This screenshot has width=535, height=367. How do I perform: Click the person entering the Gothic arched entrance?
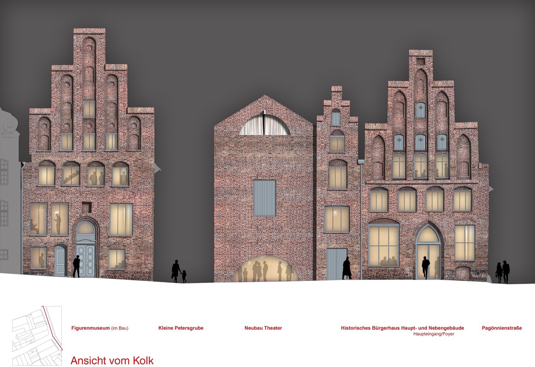click(425, 268)
